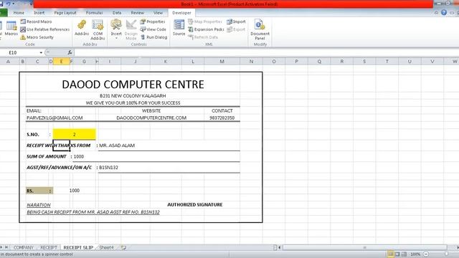This screenshot has height=258, width=459.
Task: Toggle Use Relative References
Action: [44, 29]
